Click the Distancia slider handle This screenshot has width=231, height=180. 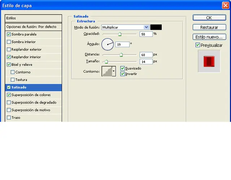pos(121,55)
